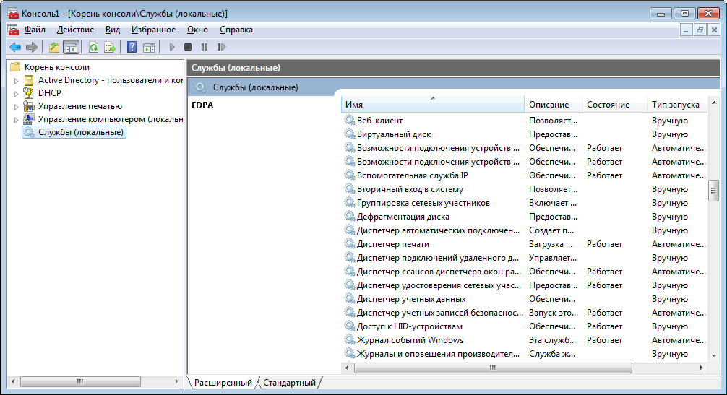Expand the Управление печатью node
Screen dimensions: 727x395
point(16,106)
